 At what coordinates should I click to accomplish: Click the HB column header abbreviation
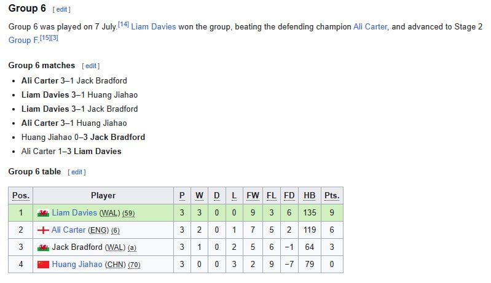pos(309,196)
